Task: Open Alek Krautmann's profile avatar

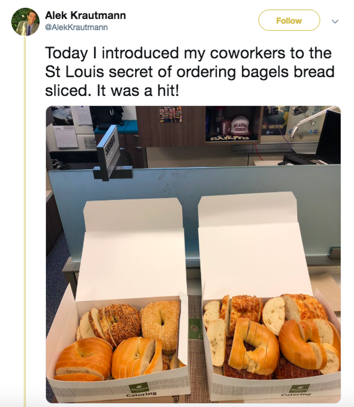Action: [x=25, y=22]
